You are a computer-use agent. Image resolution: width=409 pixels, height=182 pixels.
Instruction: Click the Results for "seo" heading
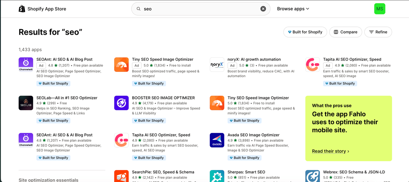pyautogui.click(x=50, y=32)
